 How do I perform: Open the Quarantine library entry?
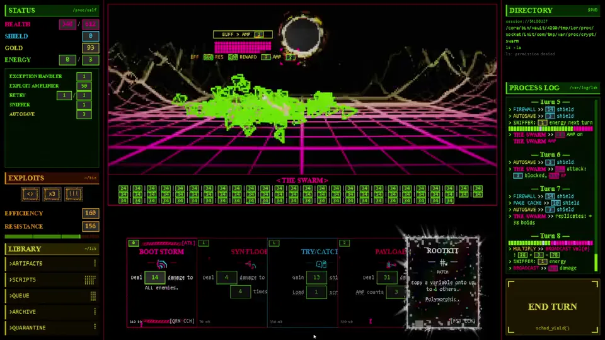pos(52,327)
